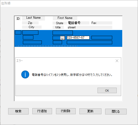The height and width of the screenshot is (125, 138).
Task: Add a row with 行追加
Action: pos(42,111)
